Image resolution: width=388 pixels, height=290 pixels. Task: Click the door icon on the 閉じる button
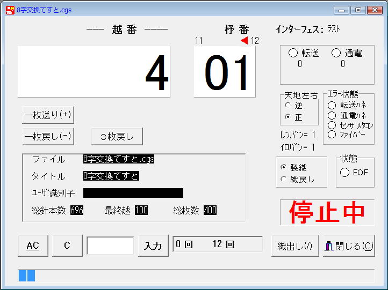click(329, 246)
